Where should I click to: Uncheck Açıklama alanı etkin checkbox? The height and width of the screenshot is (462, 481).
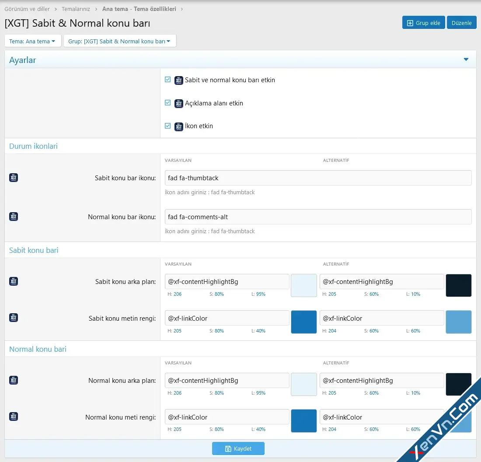point(168,102)
